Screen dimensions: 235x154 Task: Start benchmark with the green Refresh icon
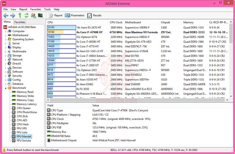coord(26,15)
